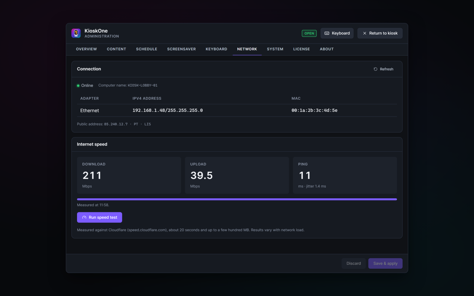The width and height of the screenshot is (474, 296).
Task: Click the circular refresh arrow icon
Action: 375,69
